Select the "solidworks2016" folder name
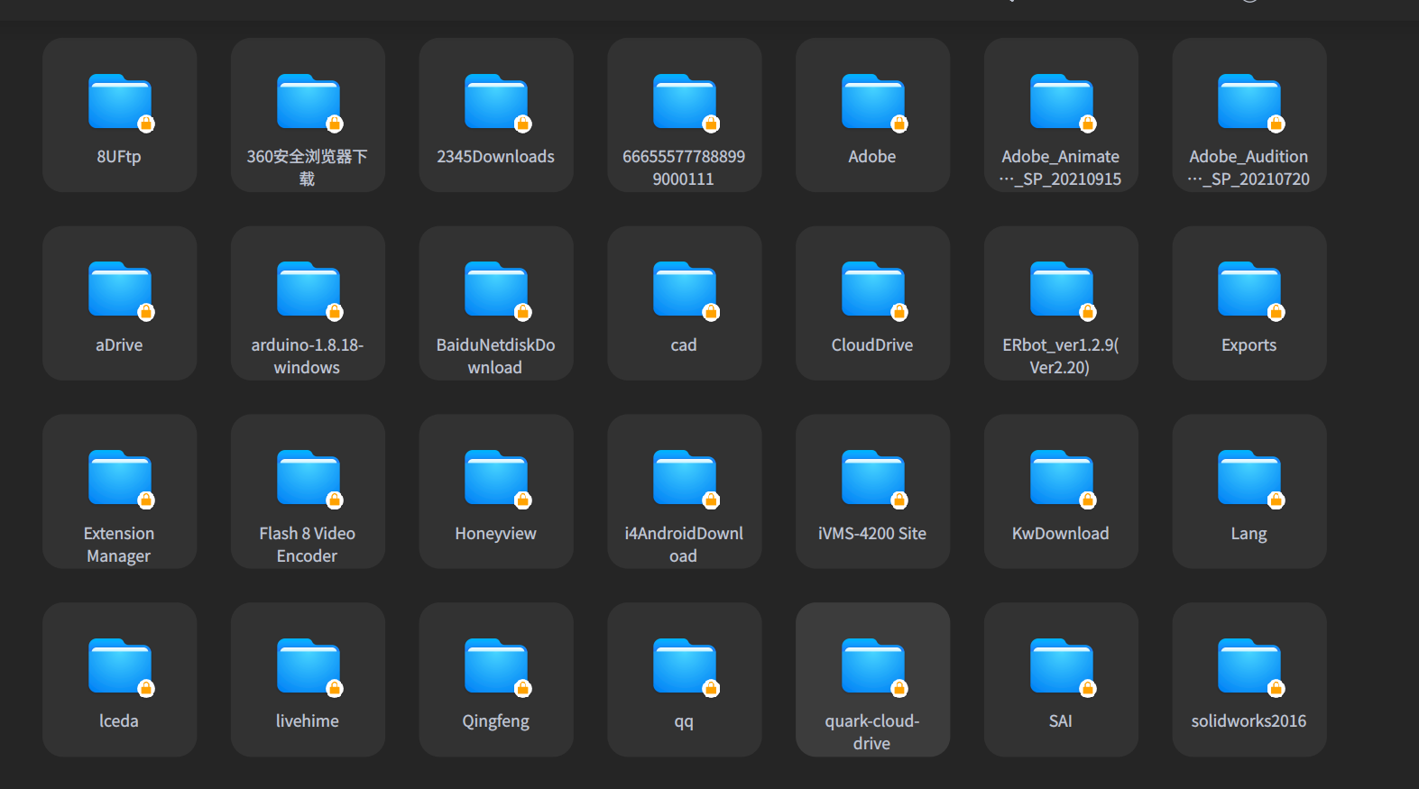The height and width of the screenshot is (789, 1419). pos(1249,721)
